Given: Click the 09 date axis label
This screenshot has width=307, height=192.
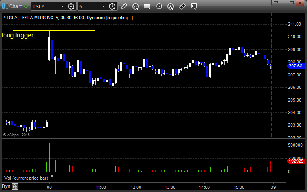Looking at the screenshot, I should pyautogui.click(x=273, y=187).
